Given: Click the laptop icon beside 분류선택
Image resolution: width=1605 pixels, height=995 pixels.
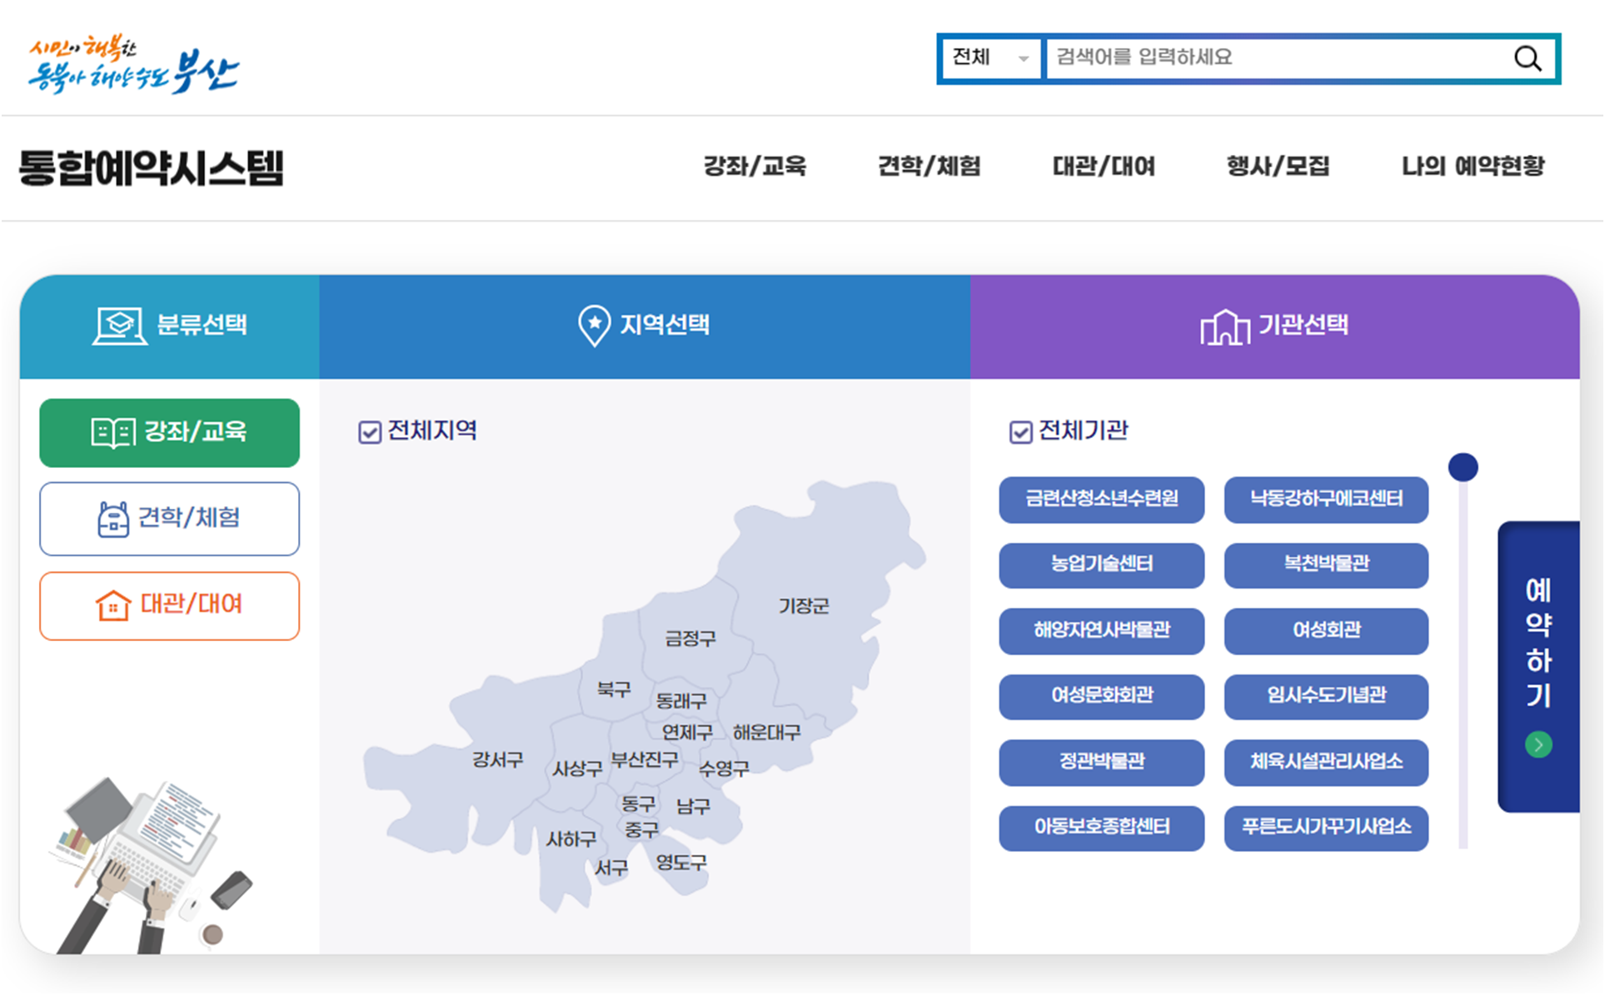Looking at the screenshot, I should [x=119, y=326].
